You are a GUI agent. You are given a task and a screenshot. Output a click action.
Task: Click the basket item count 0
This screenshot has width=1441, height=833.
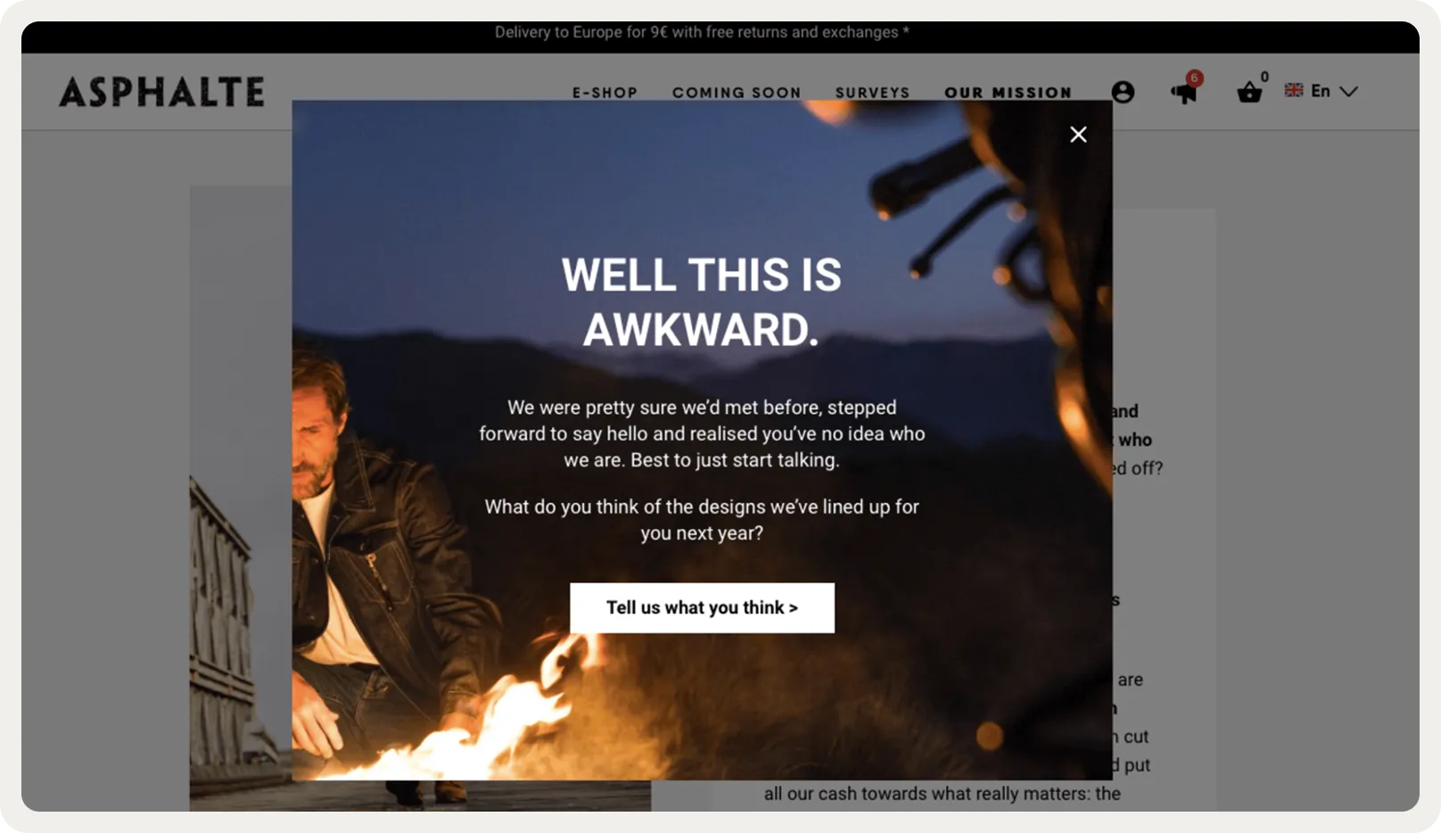click(x=1264, y=77)
